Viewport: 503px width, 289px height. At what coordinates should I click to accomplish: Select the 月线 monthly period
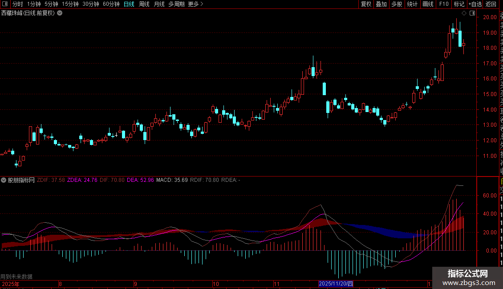point(159,4)
